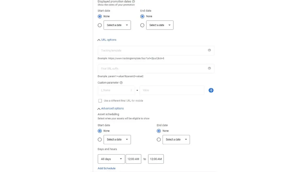Open the promotion dates help tooltip
This screenshot has height=172, width=307.
133,1
